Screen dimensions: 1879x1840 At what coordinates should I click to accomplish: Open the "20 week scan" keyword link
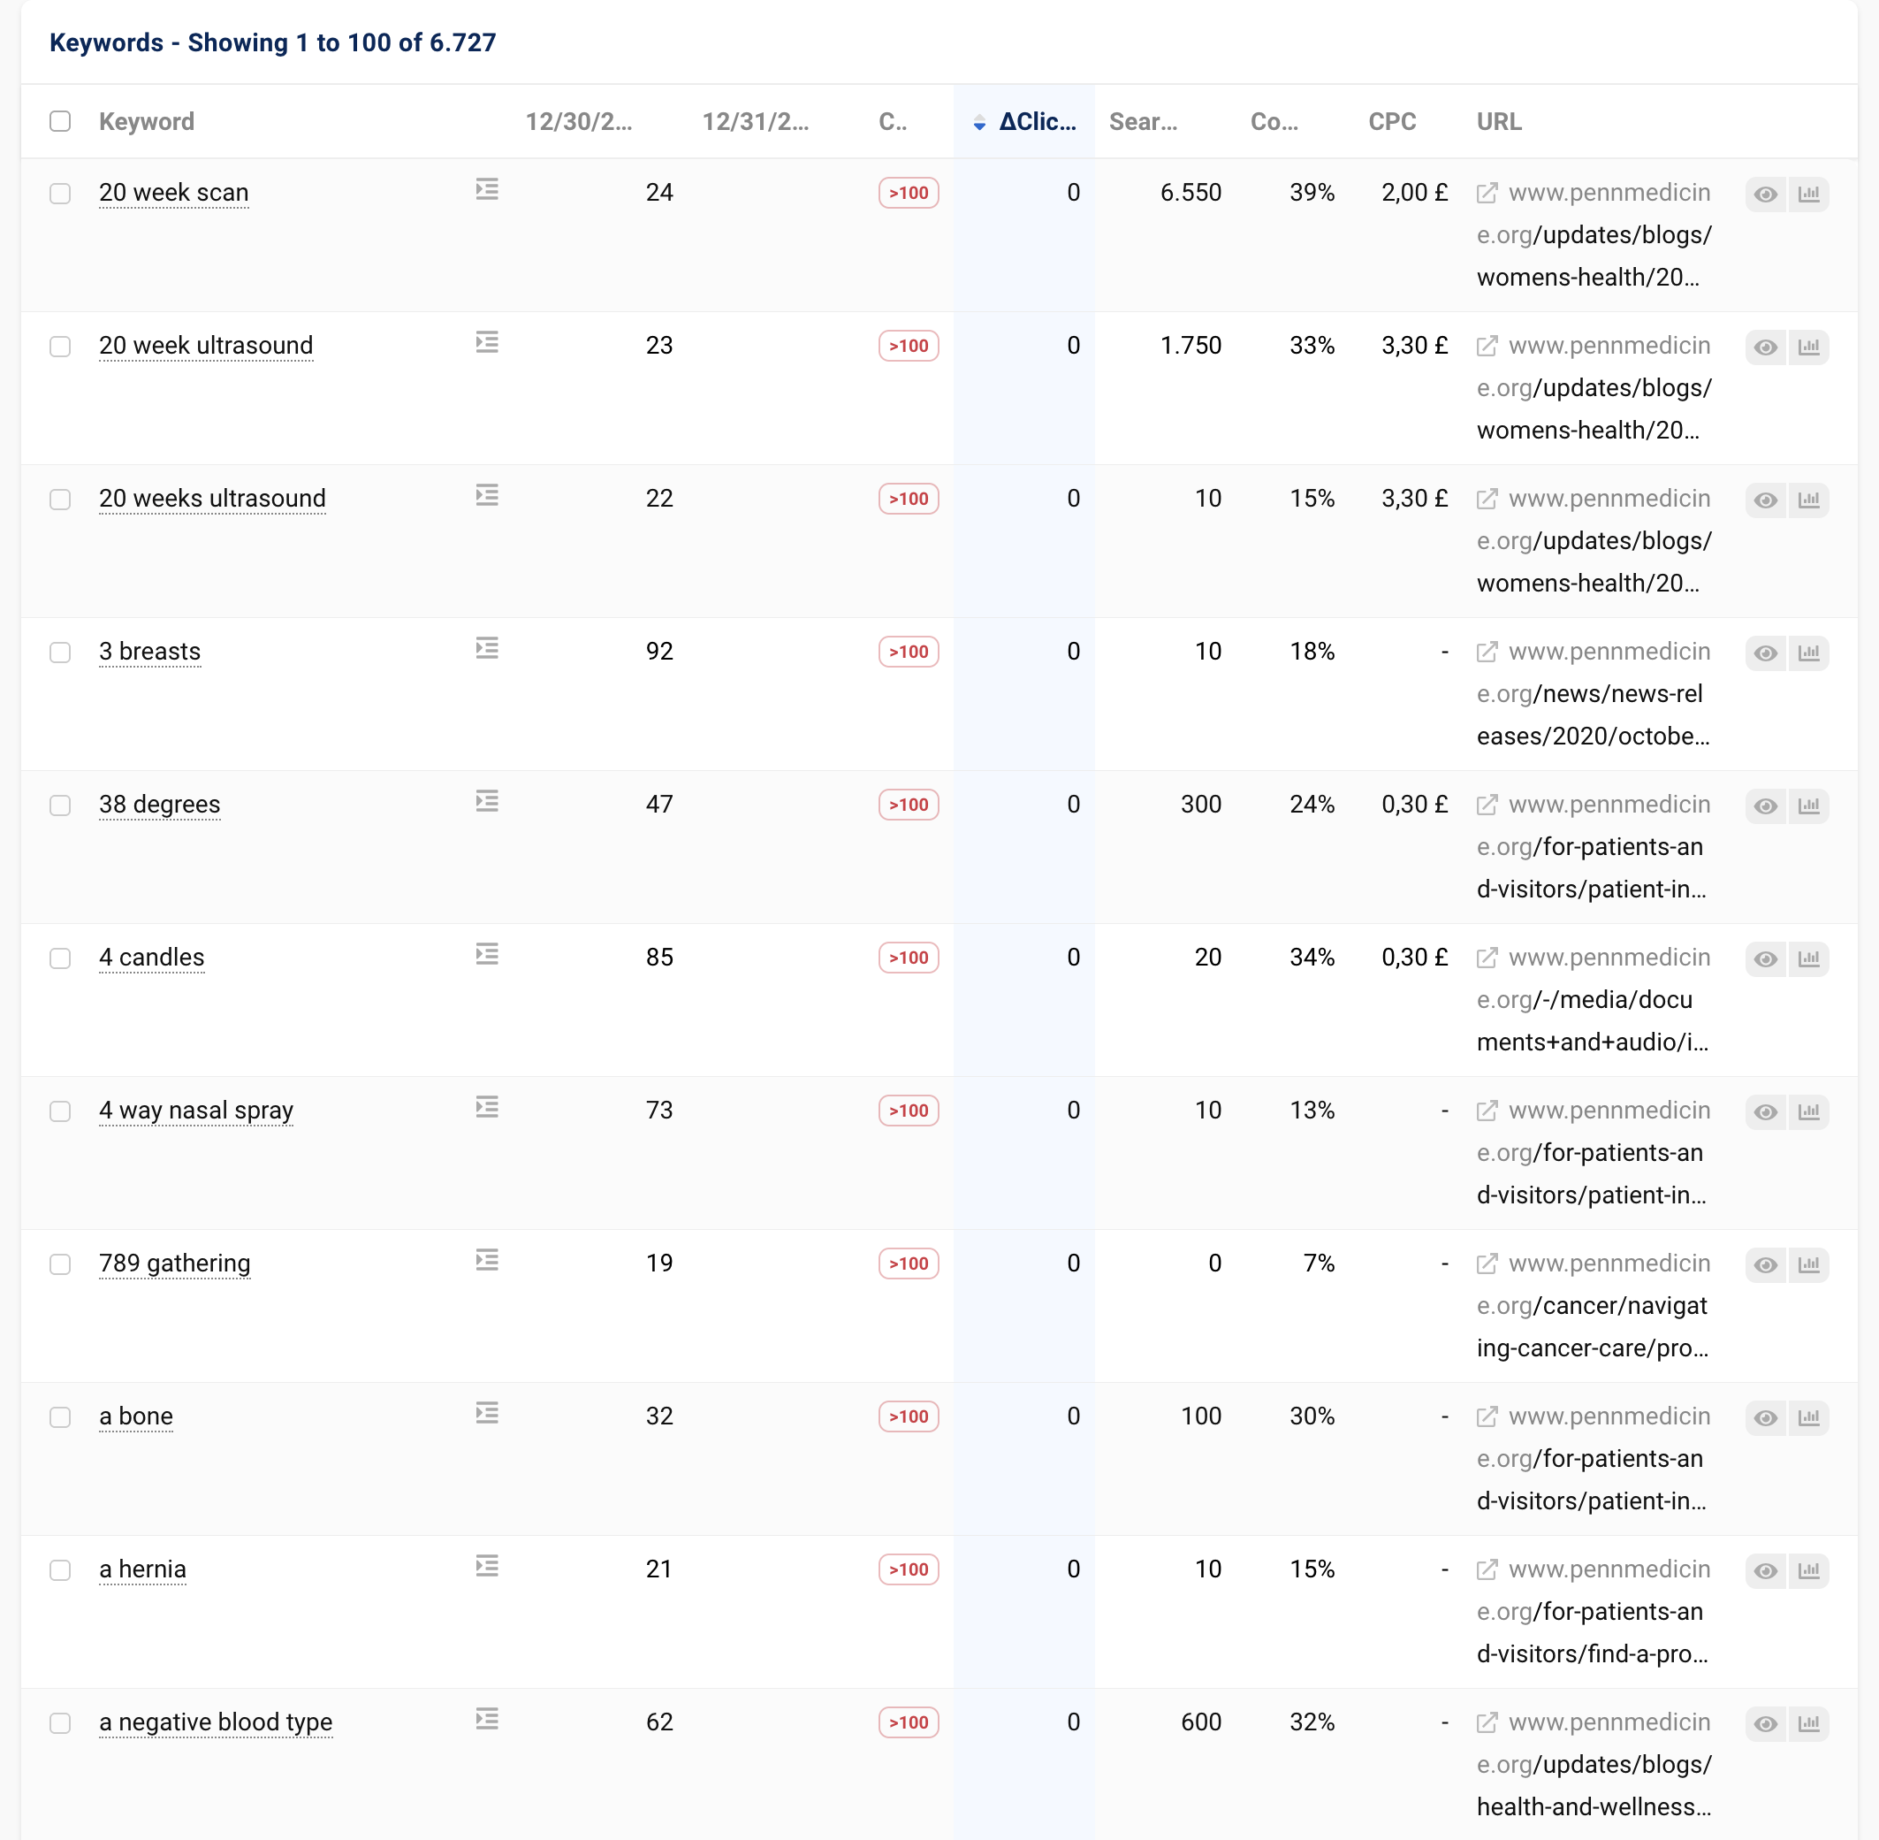pyautogui.click(x=174, y=192)
